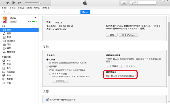Image resolution: width=170 pixels, height=104 pixels.
Task: Click the Apple logo at the top
Action: pos(85,3)
